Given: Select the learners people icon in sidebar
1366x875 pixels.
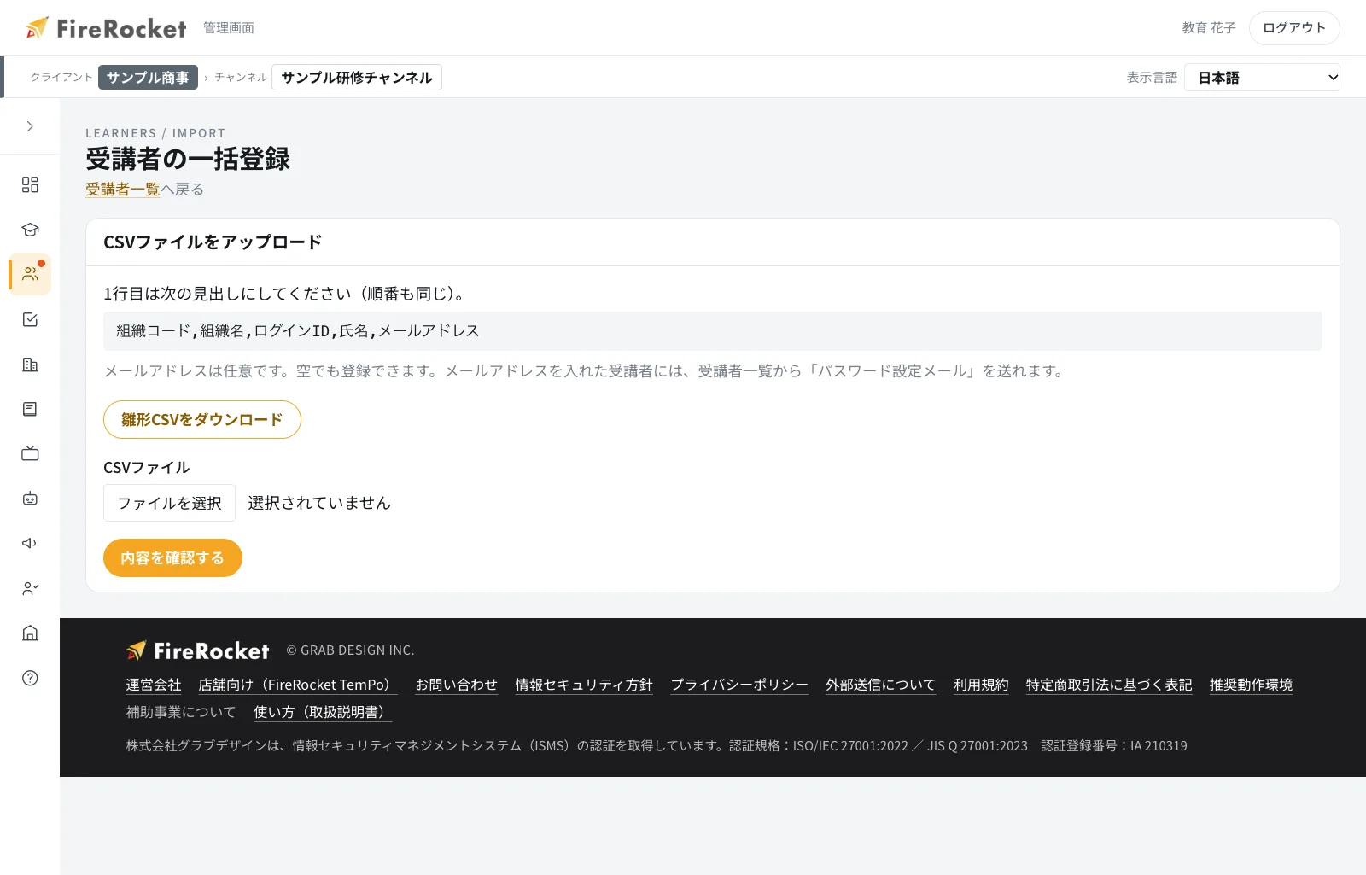Looking at the screenshot, I should [30, 274].
